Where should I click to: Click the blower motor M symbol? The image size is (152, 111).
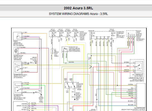(x=16, y=50)
